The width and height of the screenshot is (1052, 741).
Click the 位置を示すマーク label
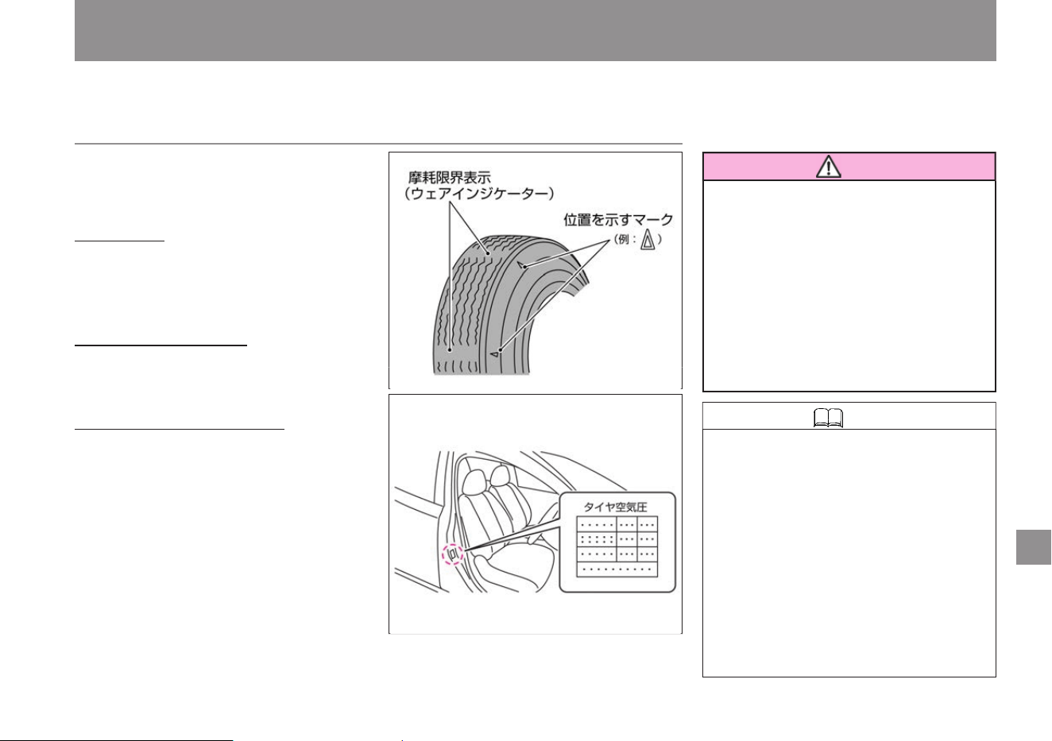point(618,219)
